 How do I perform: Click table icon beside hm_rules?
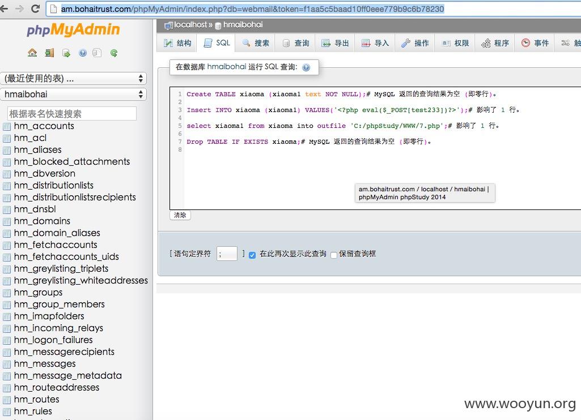pyautogui.click(x=7, y=412)
